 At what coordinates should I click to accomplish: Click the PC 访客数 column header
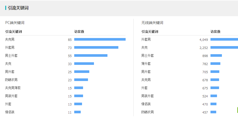point(79,32)
